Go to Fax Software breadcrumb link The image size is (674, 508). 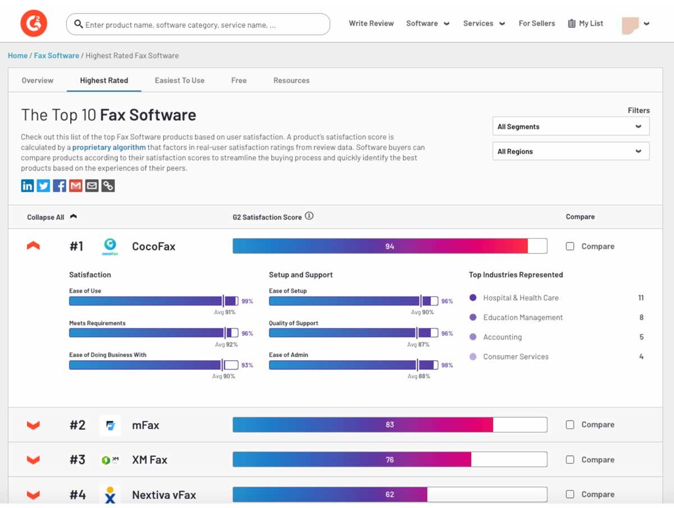[57, 56]
